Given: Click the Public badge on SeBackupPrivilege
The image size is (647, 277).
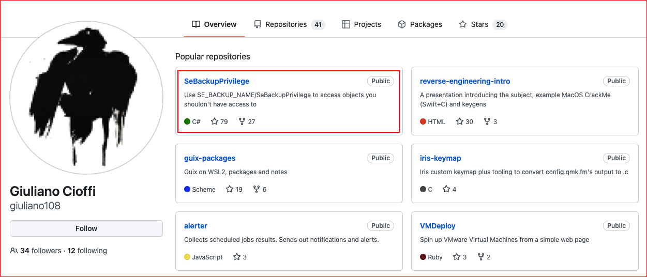Looking at the screenshot, I should click(x=381, y=81).
